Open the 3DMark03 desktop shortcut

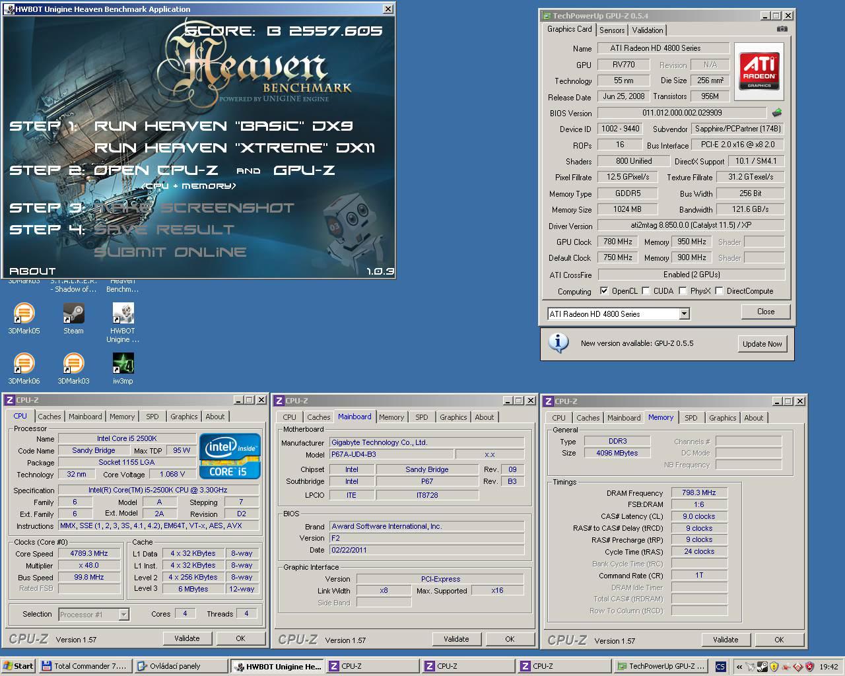point(73,368)
